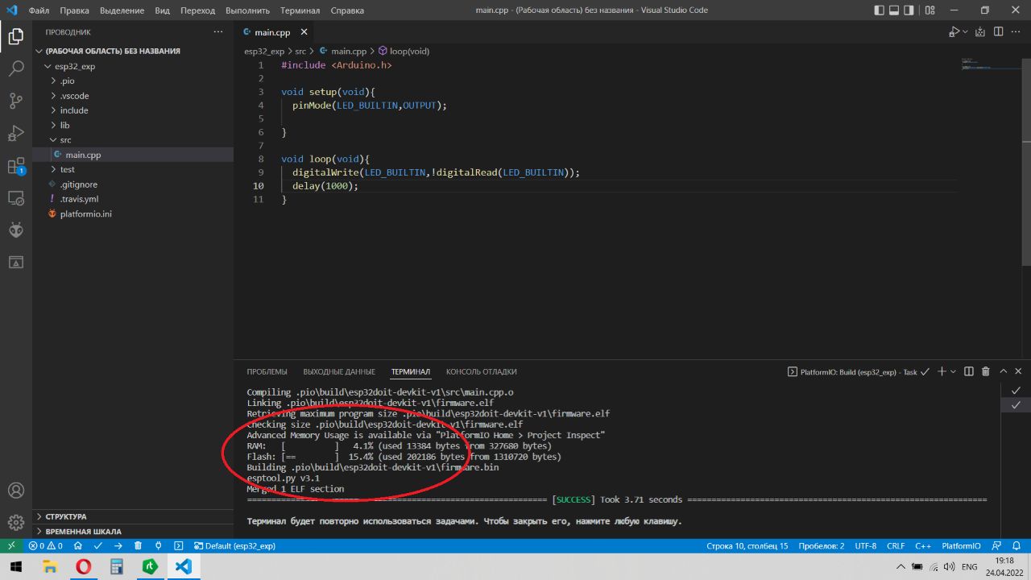1031x580 pixels.
Task: Kill terminal with the trash icon
Action: pyautogui.click(x=986, y=371)
